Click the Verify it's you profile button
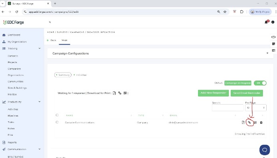Image resolution: width=277 pixels, height=158 pixels. click(260, 12)
